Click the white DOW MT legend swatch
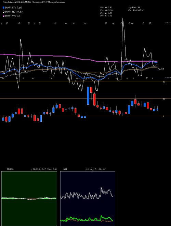The image size is (171, 226). tap(4, 12)
